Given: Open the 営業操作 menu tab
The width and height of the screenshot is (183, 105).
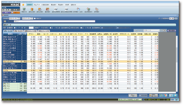Looking at the screenshot, I should (x=30, y=5).
